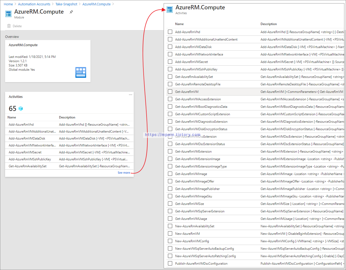The height and width of the screenshot is (270, 346).
Task: Click New-AzureRmVMConfig activity name
Action: [x=192, y=241]
